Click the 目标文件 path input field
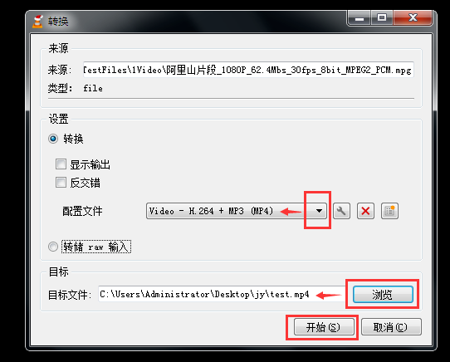 tap(222, 294)
